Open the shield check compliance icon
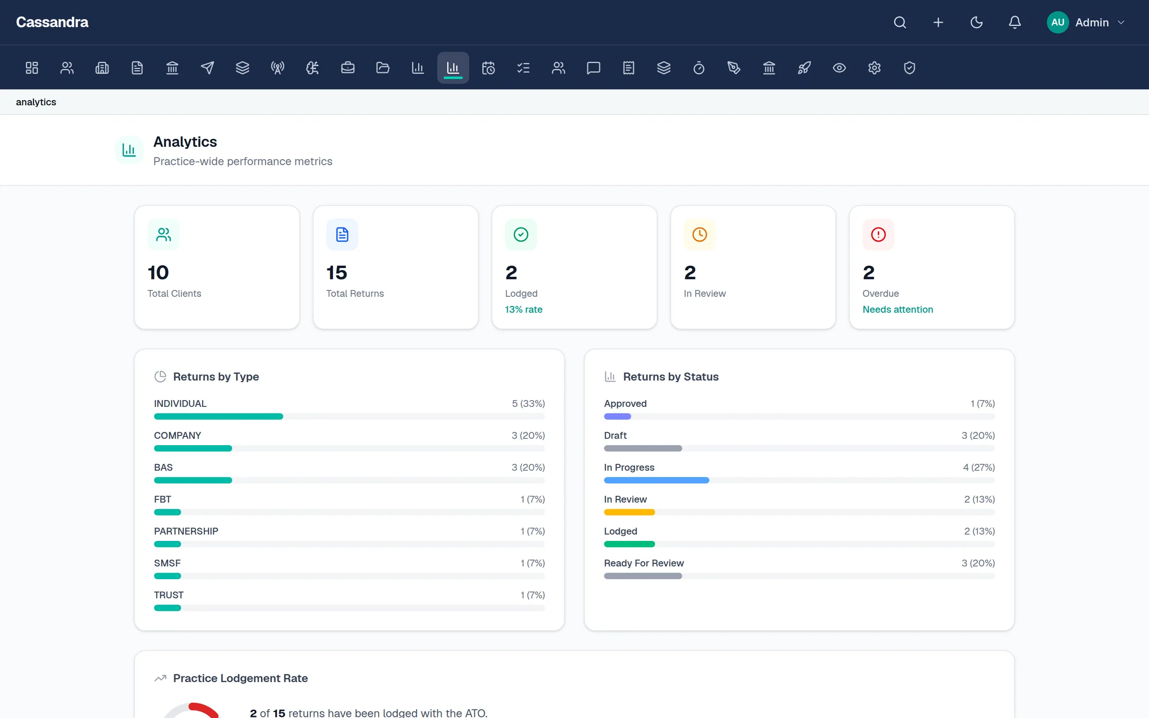1149x718 pixels. pos(910,68)
